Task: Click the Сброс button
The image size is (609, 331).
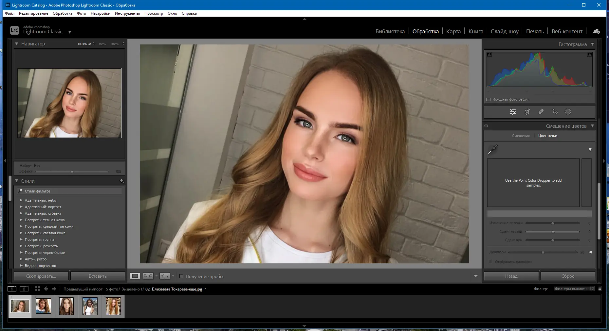Action: point(568,276)
